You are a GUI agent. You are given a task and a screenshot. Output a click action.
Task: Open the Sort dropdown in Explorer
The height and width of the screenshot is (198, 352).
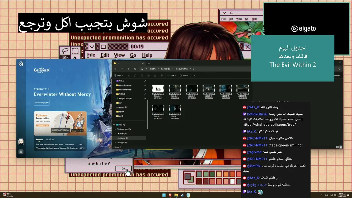pyautogui.click(x=172, y=76)
